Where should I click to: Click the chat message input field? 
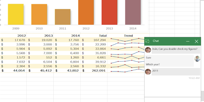point(173,99)
